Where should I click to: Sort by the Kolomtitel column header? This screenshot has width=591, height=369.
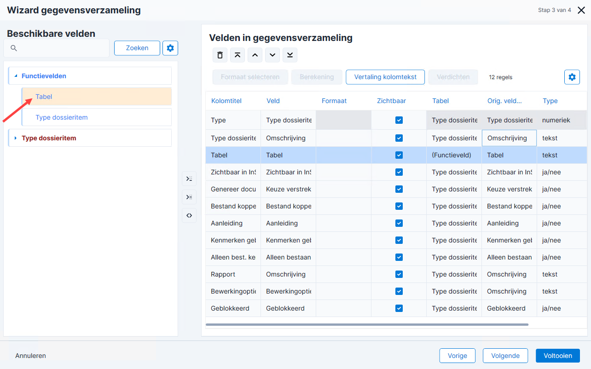click(x=226, y=101)
